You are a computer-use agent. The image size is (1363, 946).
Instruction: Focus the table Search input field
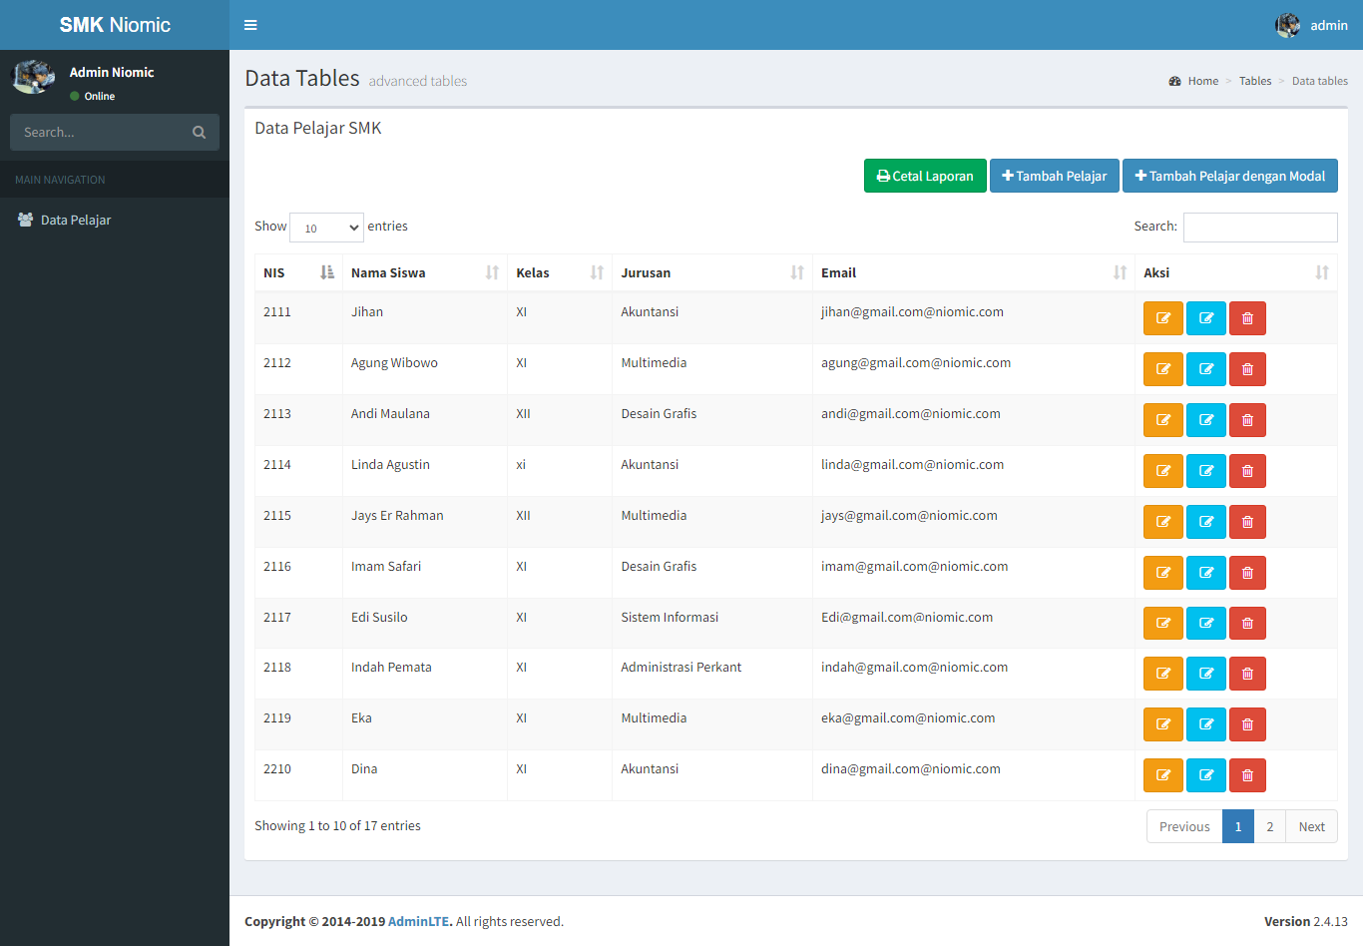point(1259,228)
